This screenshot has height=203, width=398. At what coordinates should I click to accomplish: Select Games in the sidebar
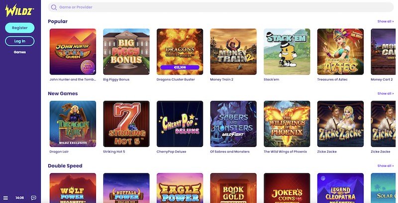(x=20, y=52)
